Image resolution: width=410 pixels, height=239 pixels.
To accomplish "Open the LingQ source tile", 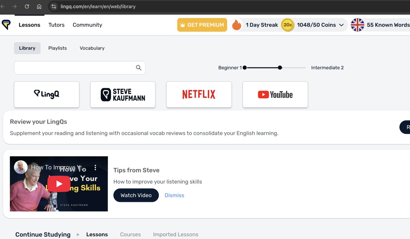I will (46, 94).
